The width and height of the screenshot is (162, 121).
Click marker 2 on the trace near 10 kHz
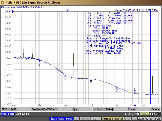[x=65, y=76]
